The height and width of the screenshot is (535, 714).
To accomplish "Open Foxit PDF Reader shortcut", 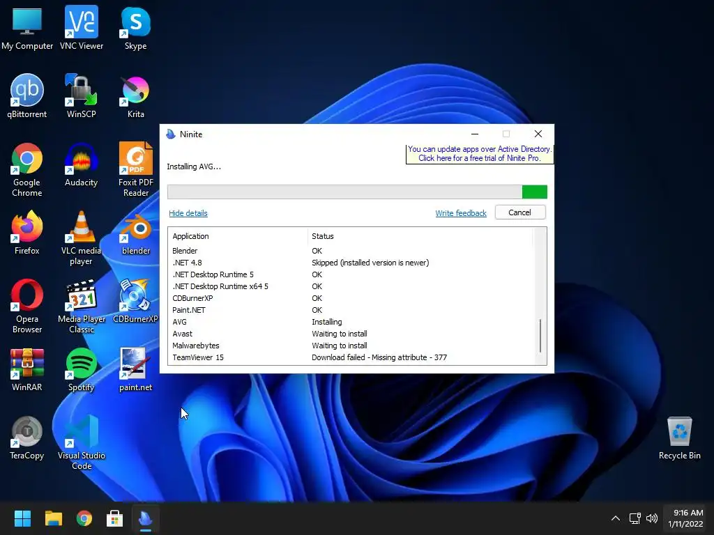I will 136,169.
